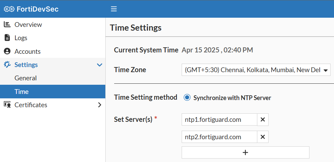Screen dimensions: 334x162
Task: Open the Time Zone dropdown
Action: (x=256, y=70)
